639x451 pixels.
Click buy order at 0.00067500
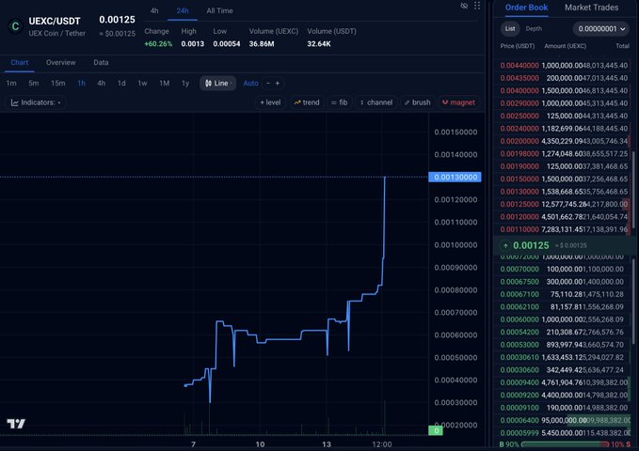(563, 281)
